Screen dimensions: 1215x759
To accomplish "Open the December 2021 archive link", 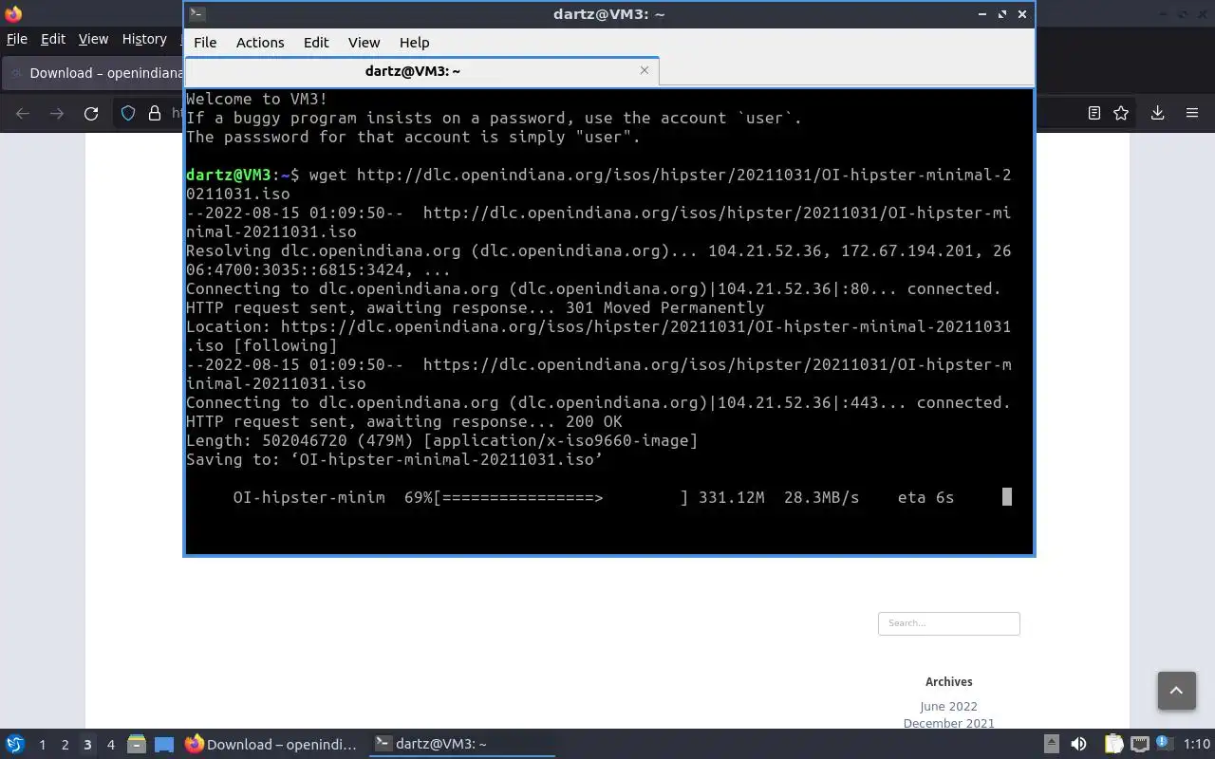I will (948, 723).
